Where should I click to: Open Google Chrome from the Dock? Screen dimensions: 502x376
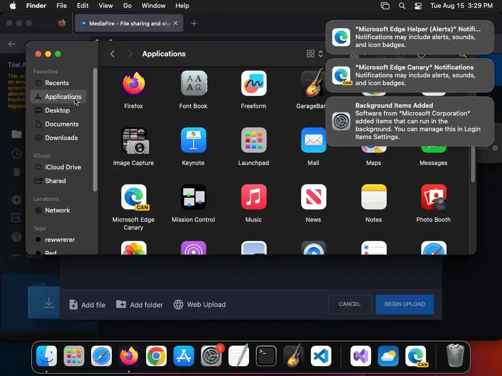tap(156, 356)
